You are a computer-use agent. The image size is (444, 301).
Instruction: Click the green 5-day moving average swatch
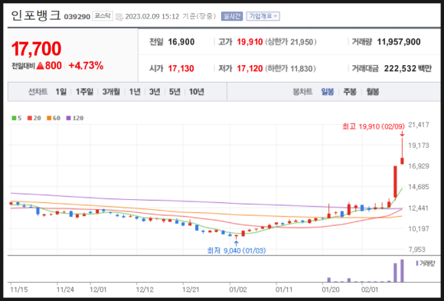click(x=14, y=118)
